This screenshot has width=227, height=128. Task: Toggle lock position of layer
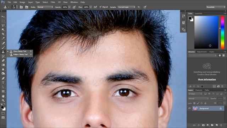tap(201, 103)
